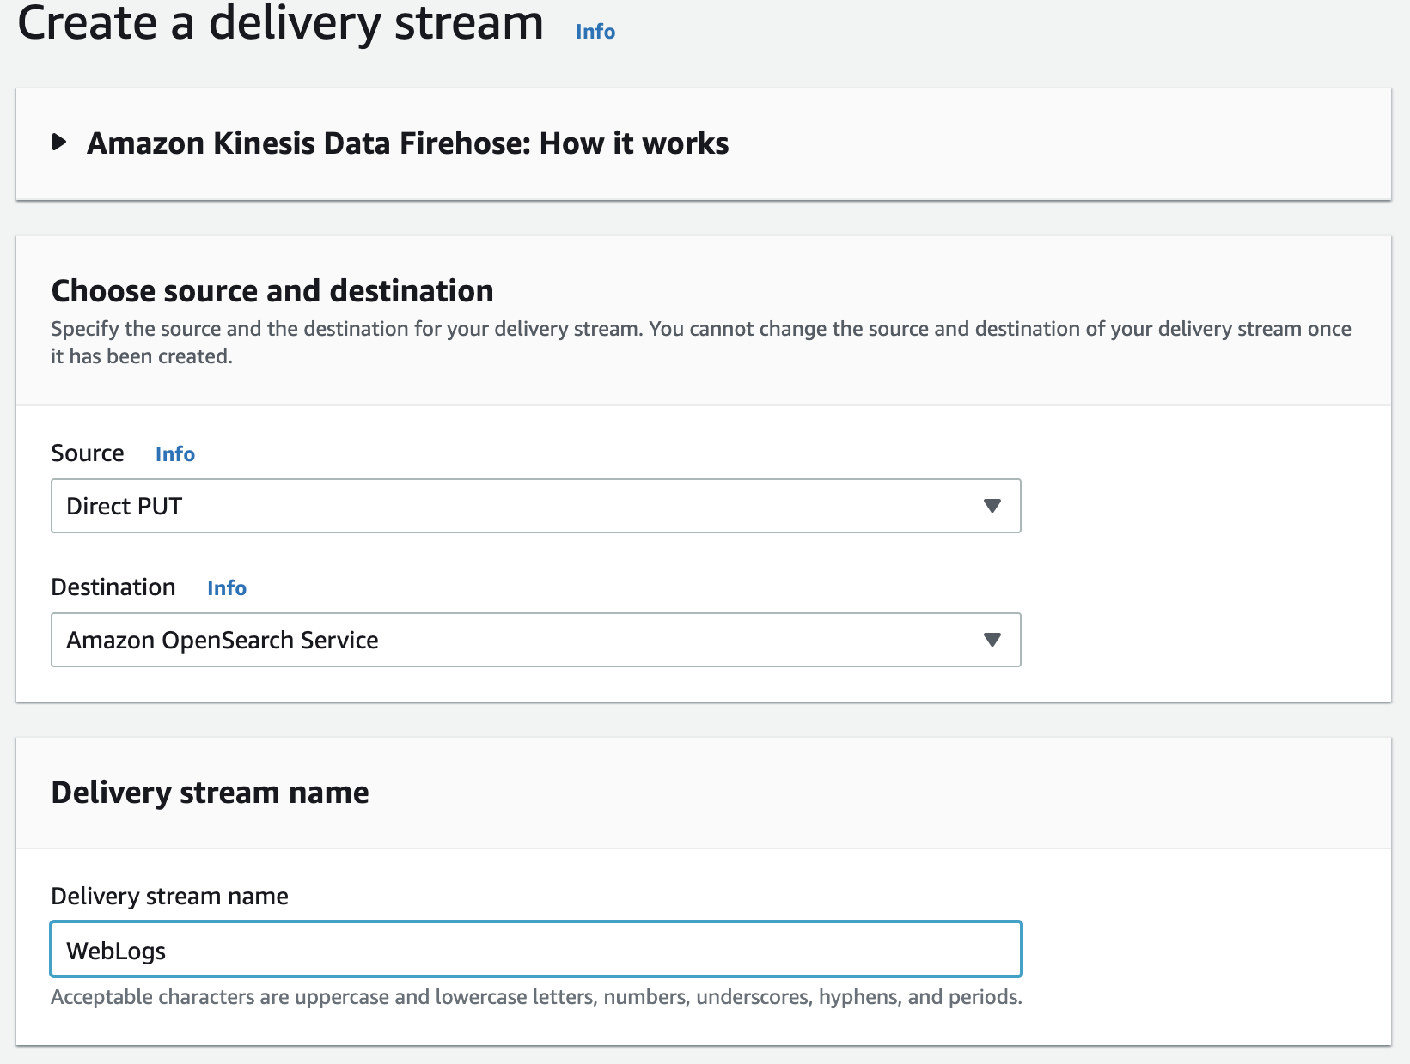Click the 'Create a delivery stream' page title
This screenshot has width=1410, height=1064.
281,22
